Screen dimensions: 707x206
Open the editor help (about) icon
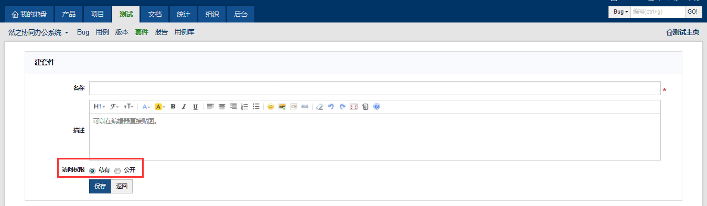(x=377, y=107)
